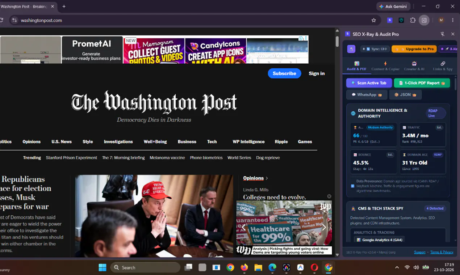Generate the 1-Click PDF Report
Image resolution: width=460 pixels, height=275 pixels.
(422, 83)
